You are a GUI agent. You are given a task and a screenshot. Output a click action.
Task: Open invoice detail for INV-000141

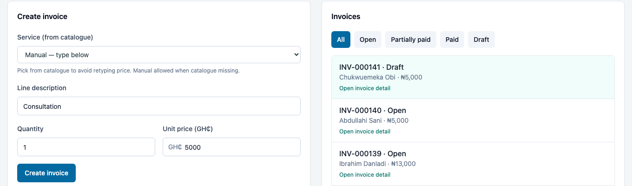pos(365,88)
